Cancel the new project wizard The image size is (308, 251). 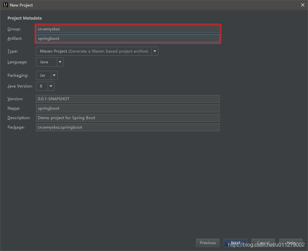[x=263, y=243]
